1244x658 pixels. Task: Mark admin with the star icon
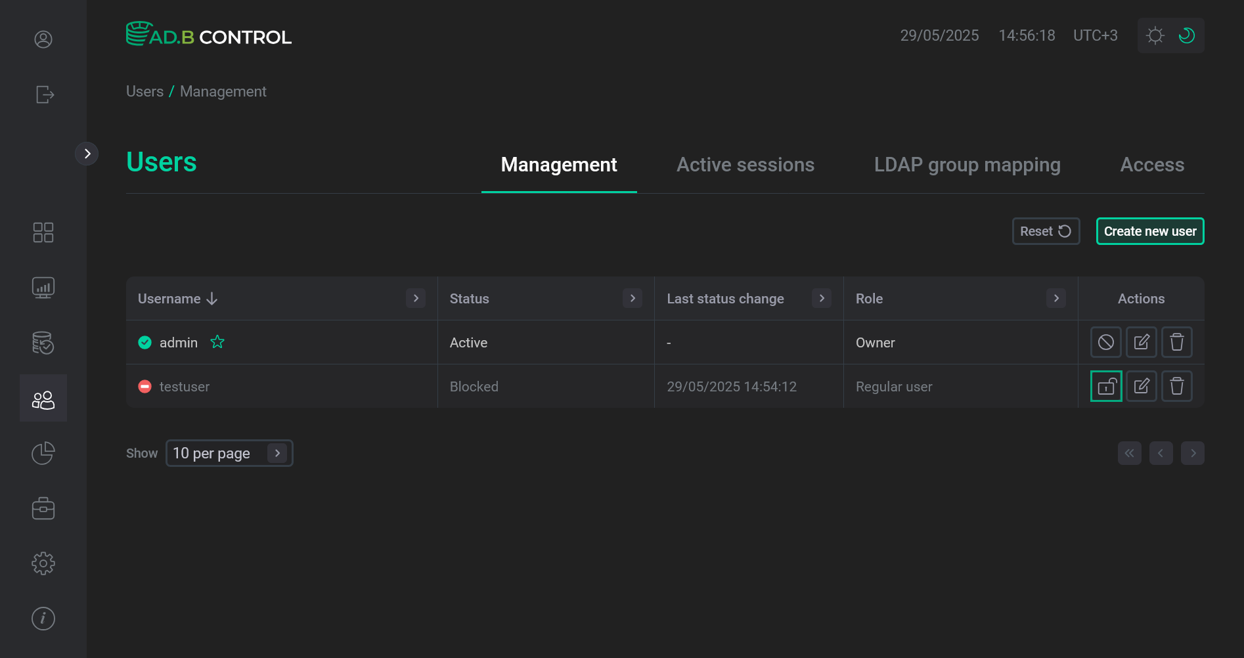tap(217, 342)
